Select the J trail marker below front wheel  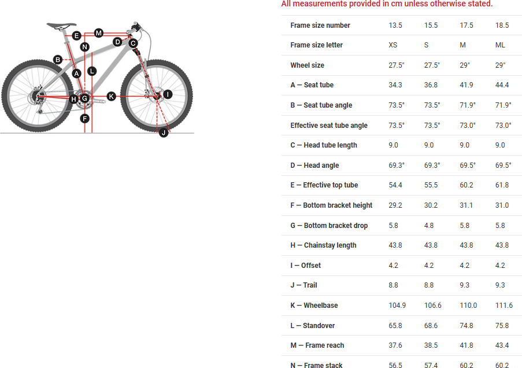[x=164, y=133]
